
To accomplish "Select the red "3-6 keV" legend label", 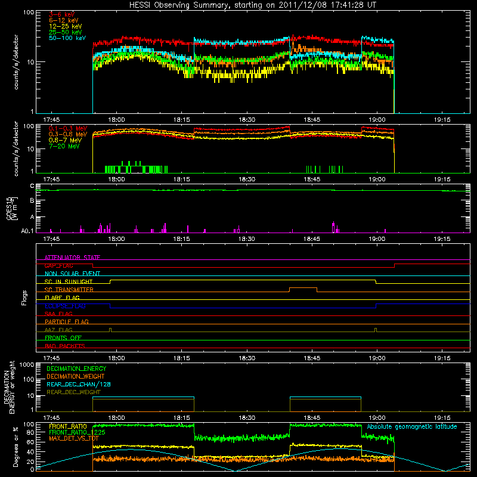I will coord(61,14).
